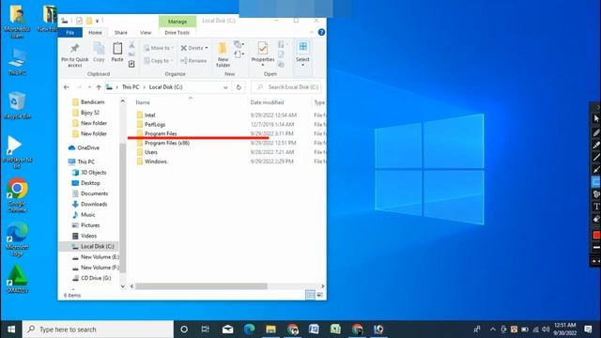Screen dimensions: 601x338
Task: Click the Cut scissors icon in ribbon
Action: [131, 45]
